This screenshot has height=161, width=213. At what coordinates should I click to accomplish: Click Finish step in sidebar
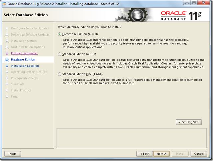click(x=15, y=97)
